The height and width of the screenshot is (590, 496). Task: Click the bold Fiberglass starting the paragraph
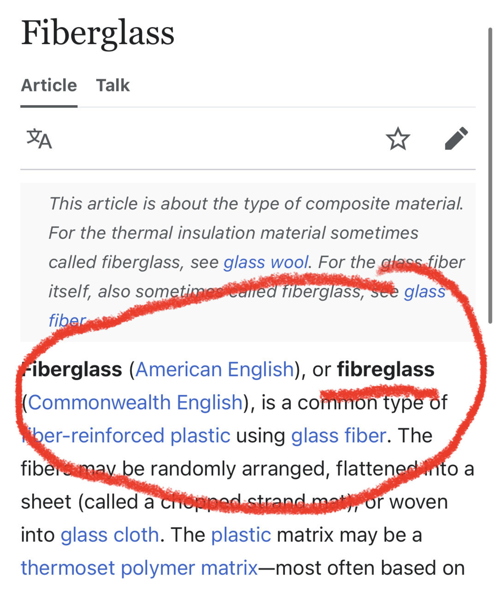click(71, 369)
